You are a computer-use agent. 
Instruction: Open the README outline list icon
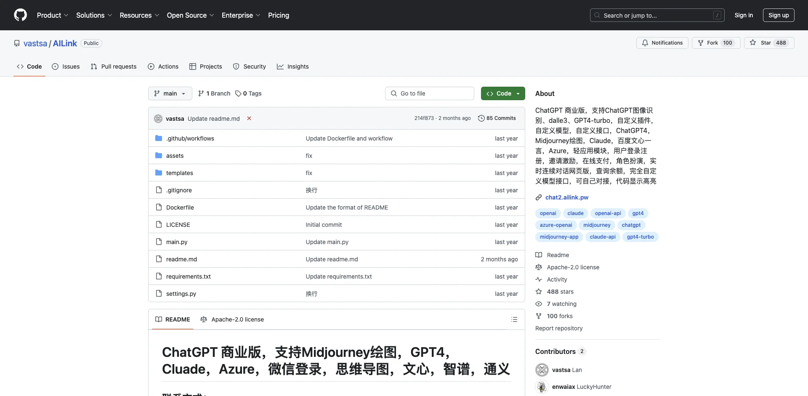514,319
